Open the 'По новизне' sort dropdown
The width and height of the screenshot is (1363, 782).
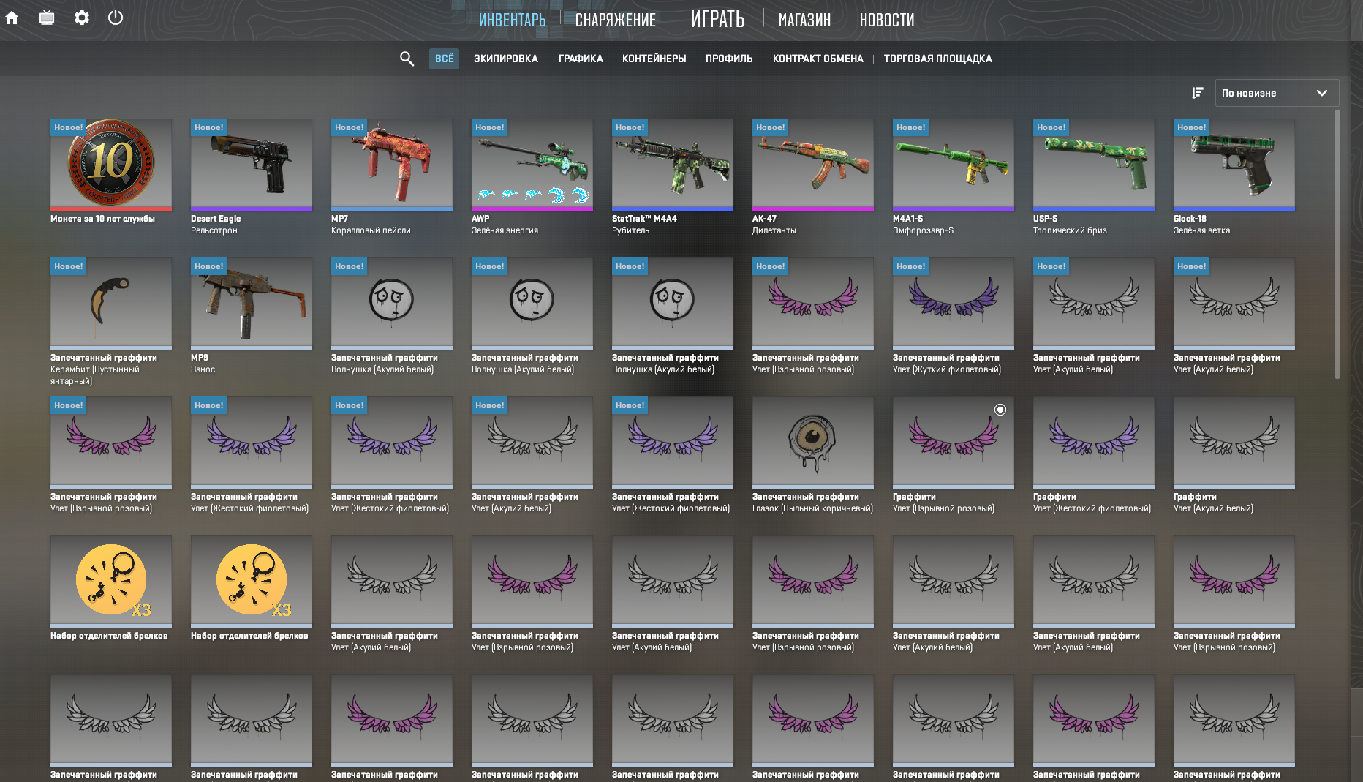pos(1277,93)
